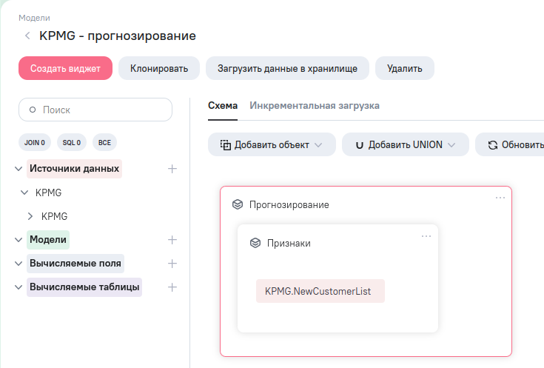Select the ВСЕ filter chip
This screenshot has width=544, height=368.
pyautogui.click(x=104, y=143)
